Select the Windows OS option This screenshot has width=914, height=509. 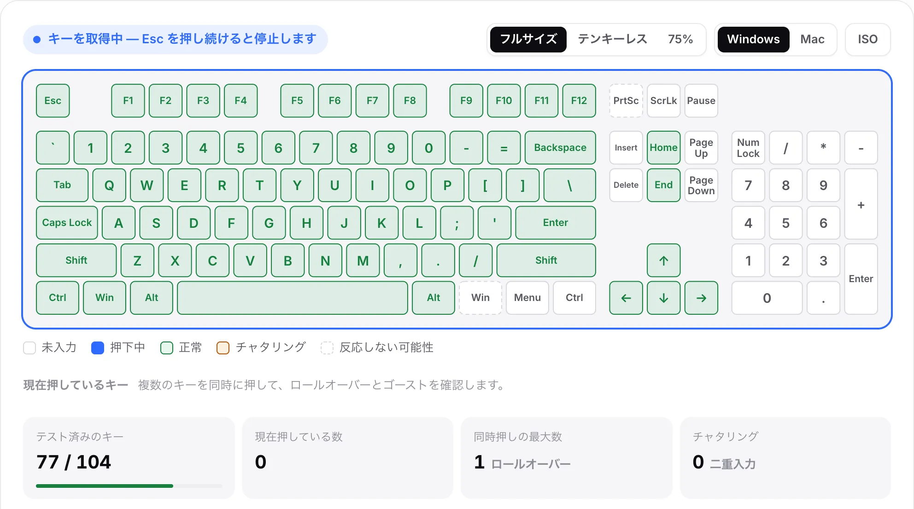coord(754,39)
